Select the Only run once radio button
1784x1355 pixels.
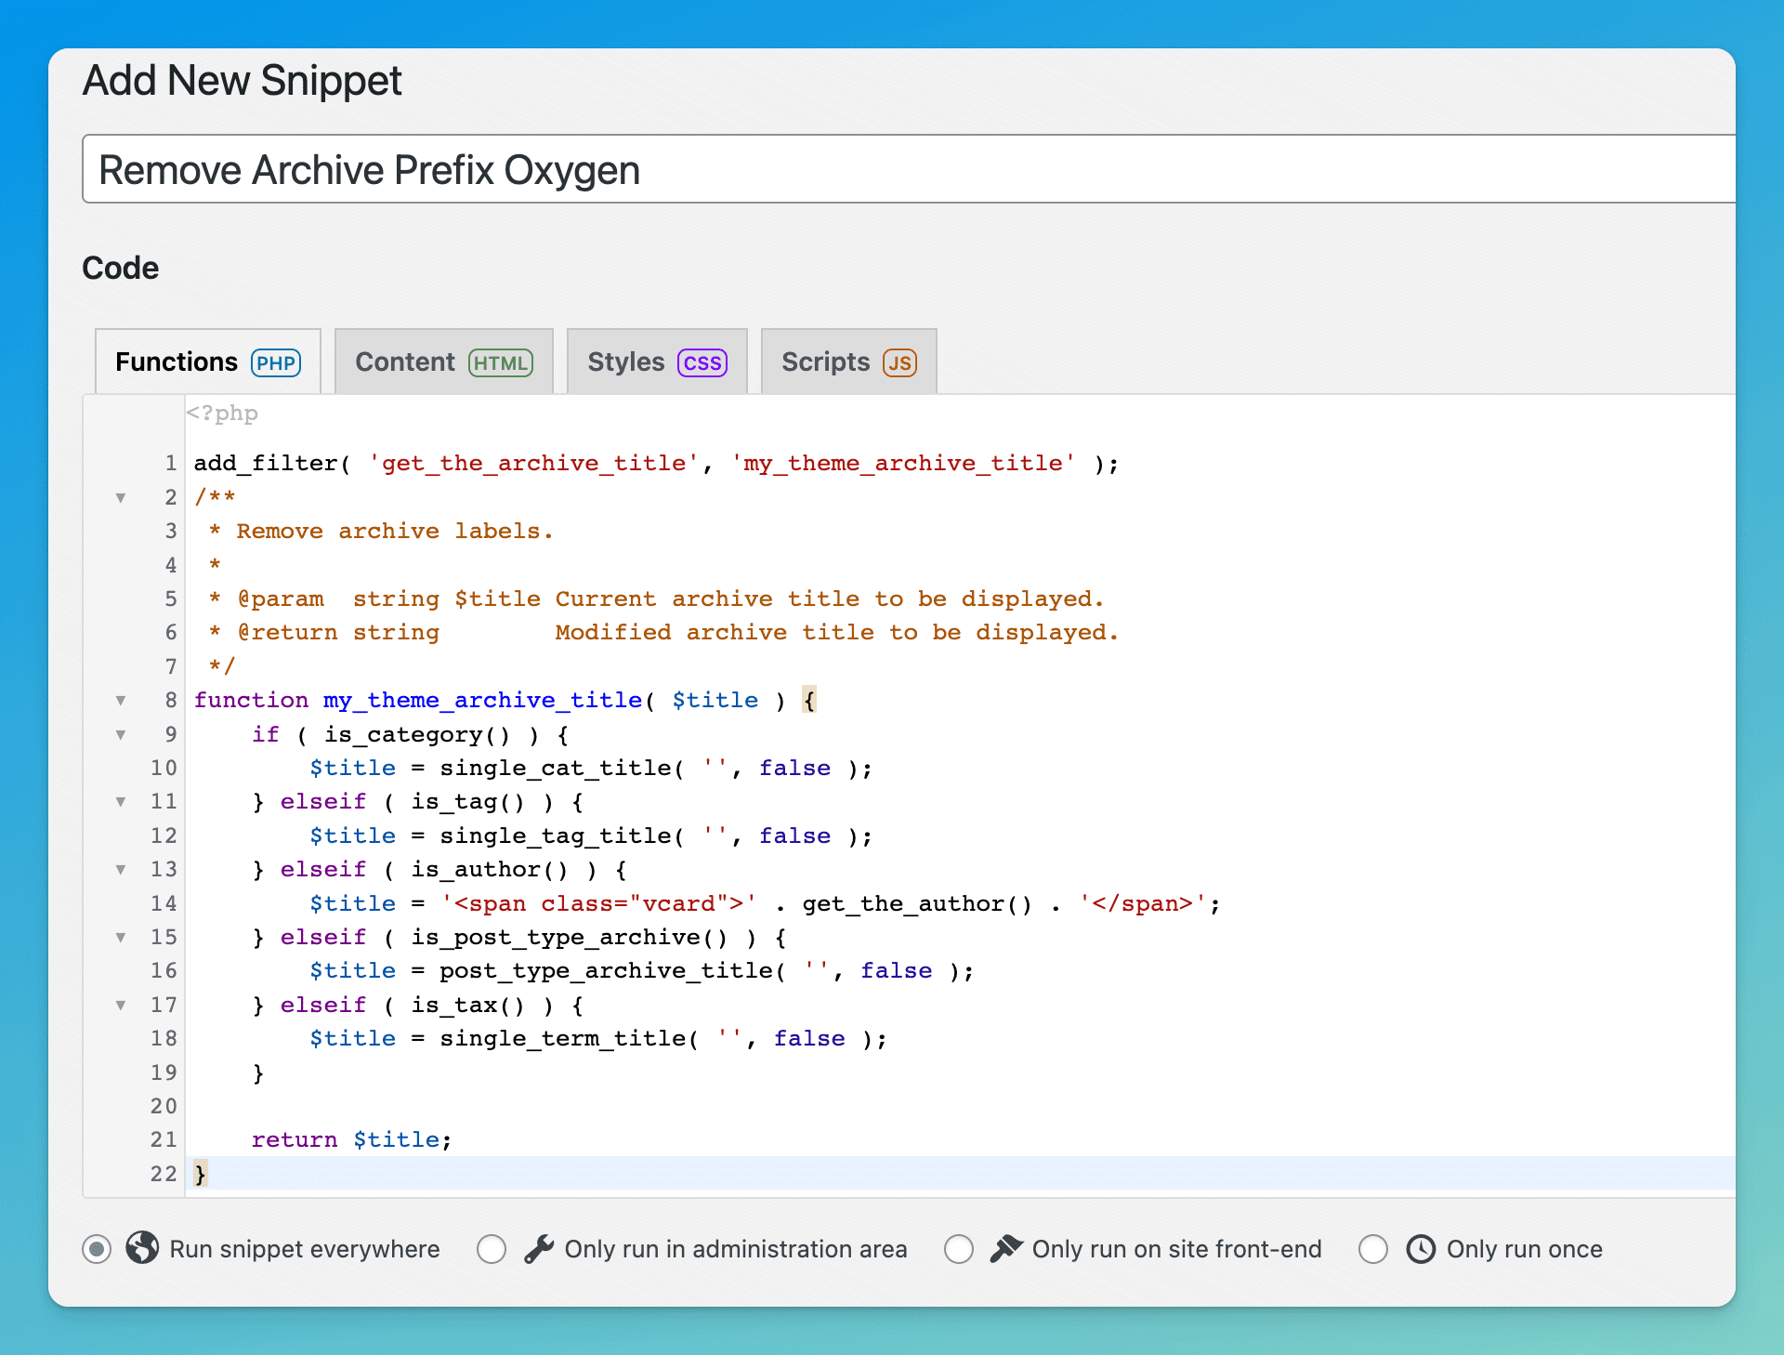[1373, 1249]
